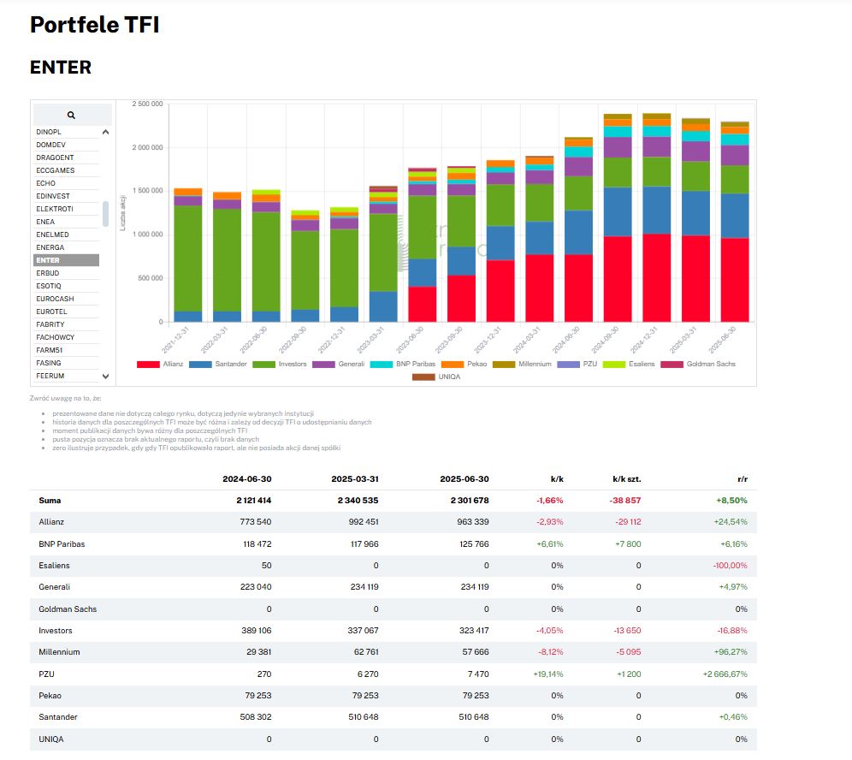Click the k/k column header

tap(557, 479)
